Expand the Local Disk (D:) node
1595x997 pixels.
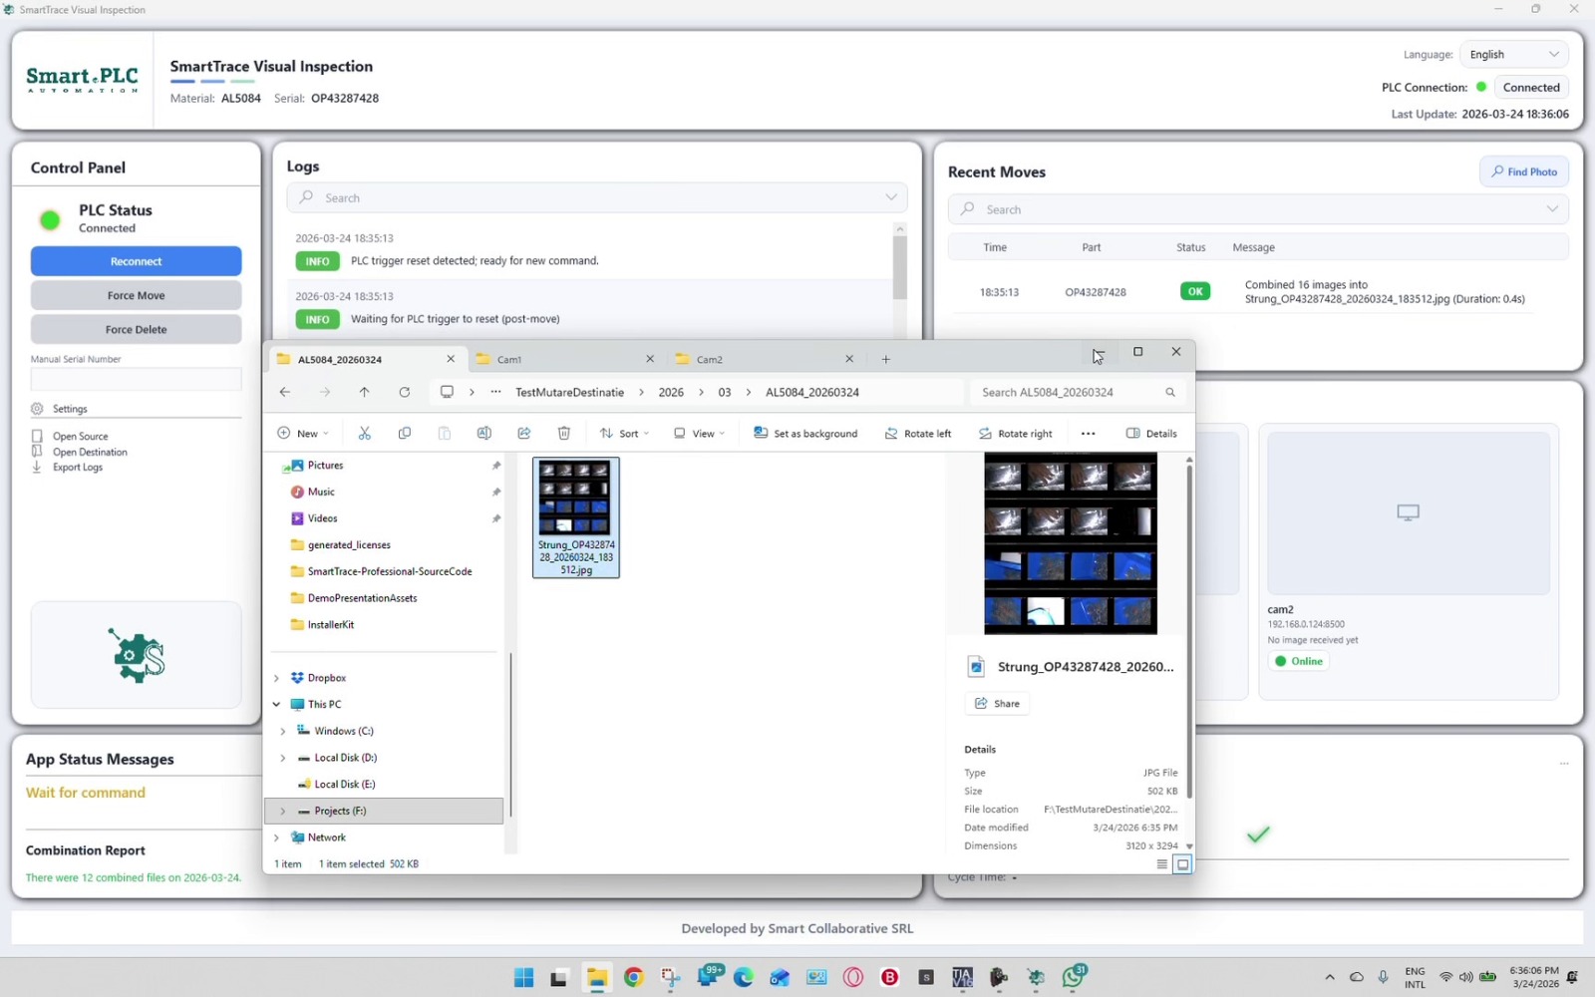click(x=283, y=758)
